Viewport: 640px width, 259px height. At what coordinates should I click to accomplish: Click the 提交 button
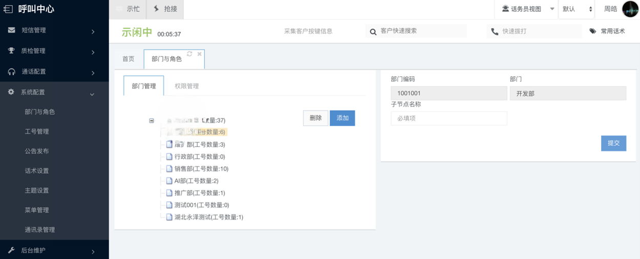click(613, 143)
